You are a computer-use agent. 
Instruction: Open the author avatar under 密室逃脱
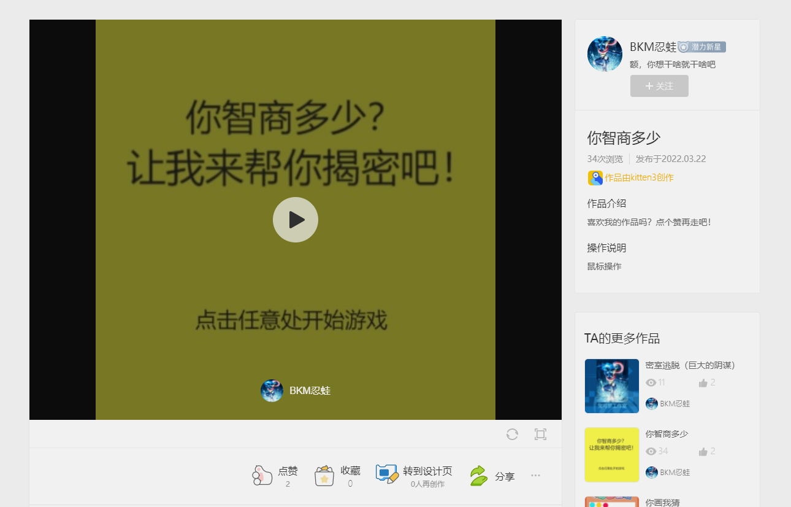coord(652,404)
